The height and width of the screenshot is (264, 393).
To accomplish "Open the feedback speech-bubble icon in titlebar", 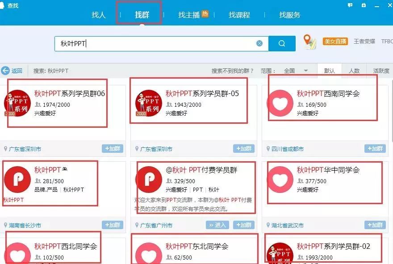I will click(x=350, y=5).
